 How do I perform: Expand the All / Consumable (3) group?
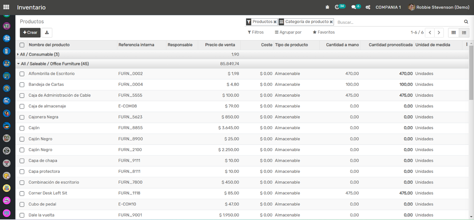tap(39, 55)
